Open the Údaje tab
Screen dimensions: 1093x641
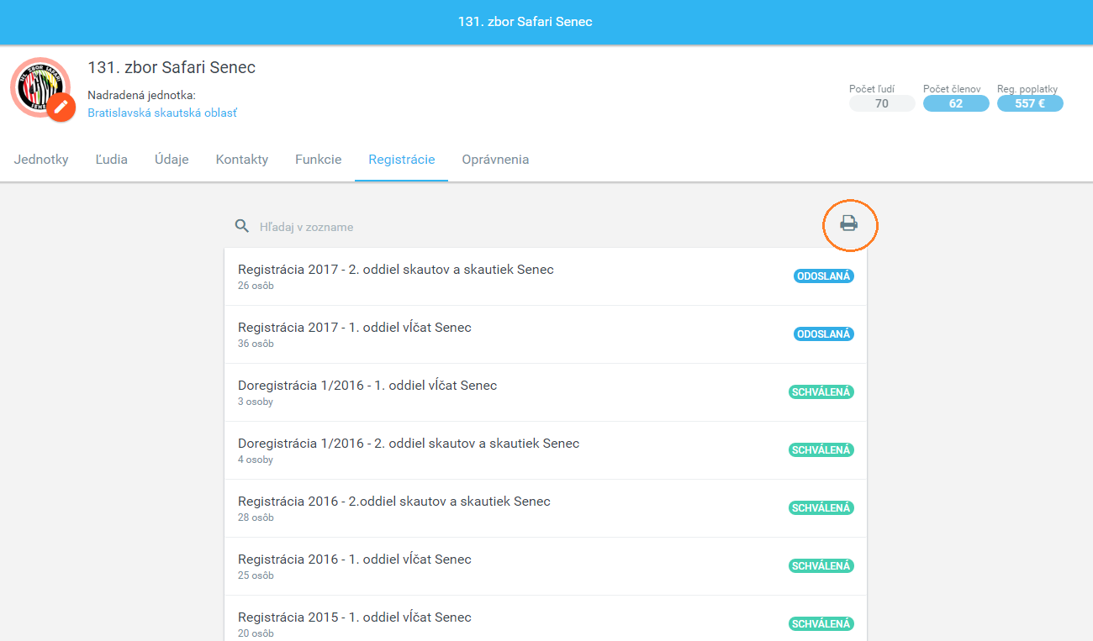click(x=172, y=160)
